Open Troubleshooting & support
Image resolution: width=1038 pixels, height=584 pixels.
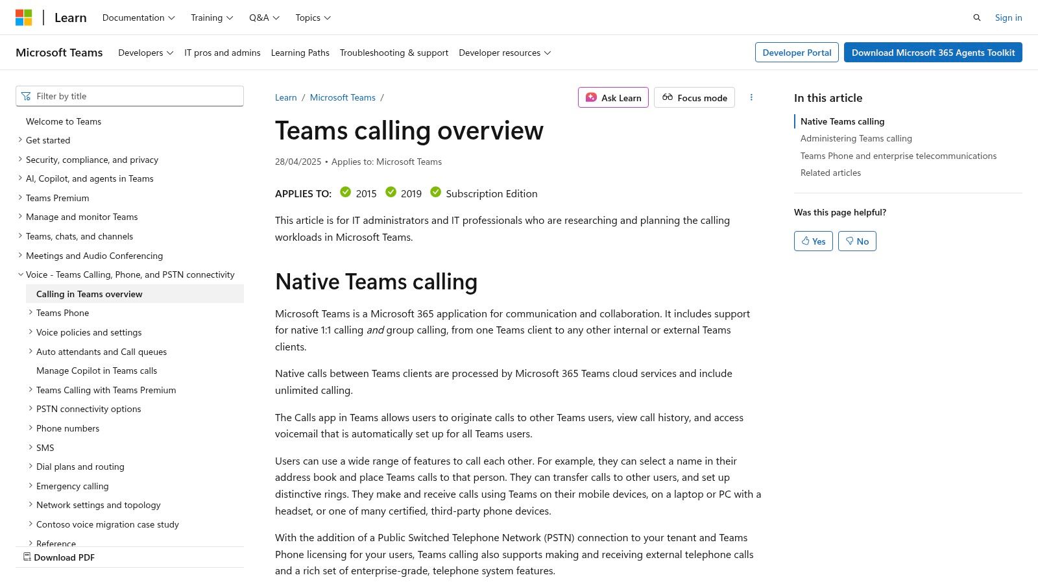click(394, 53)
